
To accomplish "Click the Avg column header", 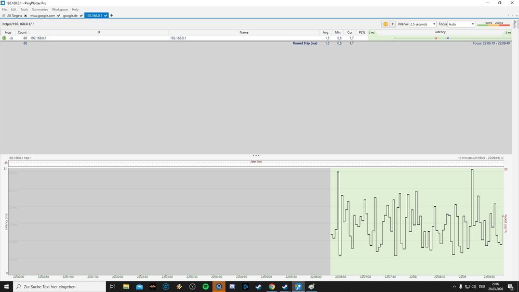I will 325,32.
